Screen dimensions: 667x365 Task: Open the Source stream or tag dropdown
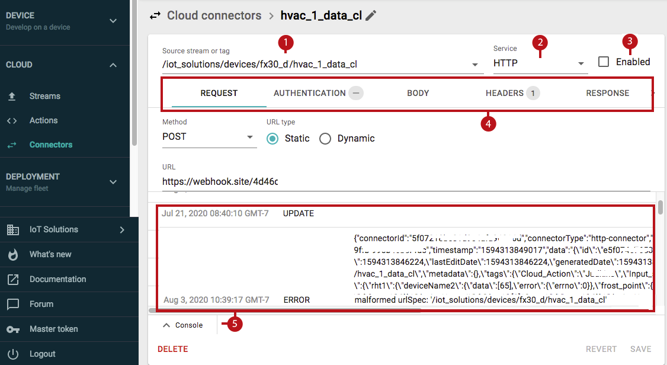pos(474,65)
